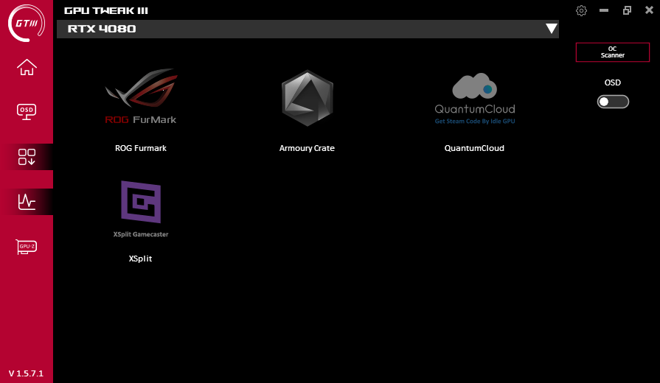
Task: Open the XSplit Gamecaster icon
Action: (x=141, y=209)
